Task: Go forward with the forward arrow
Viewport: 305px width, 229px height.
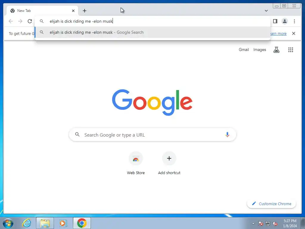Action: [20, 21]
